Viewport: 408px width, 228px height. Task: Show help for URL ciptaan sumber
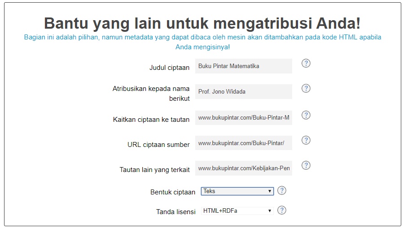click(306, 140)
